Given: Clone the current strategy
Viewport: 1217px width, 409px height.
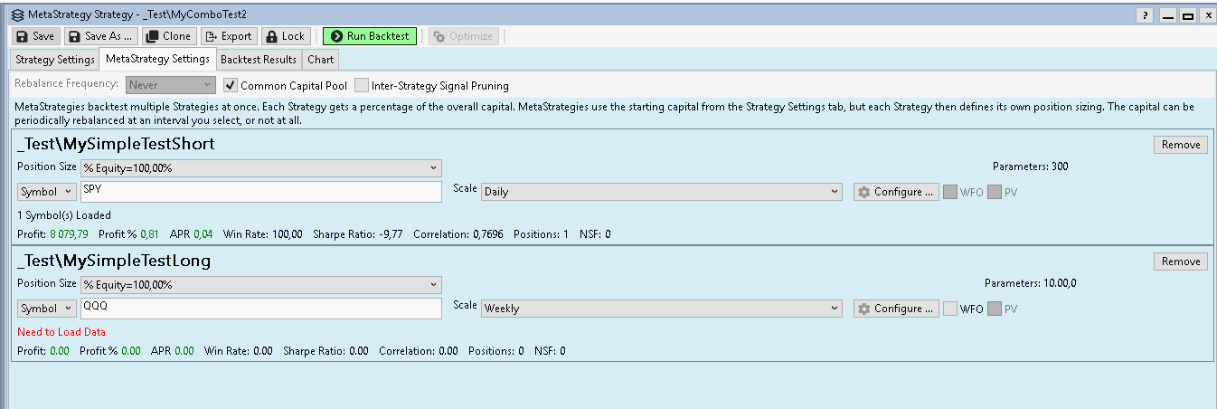Looking at the screenshot, I should [168, 36].
